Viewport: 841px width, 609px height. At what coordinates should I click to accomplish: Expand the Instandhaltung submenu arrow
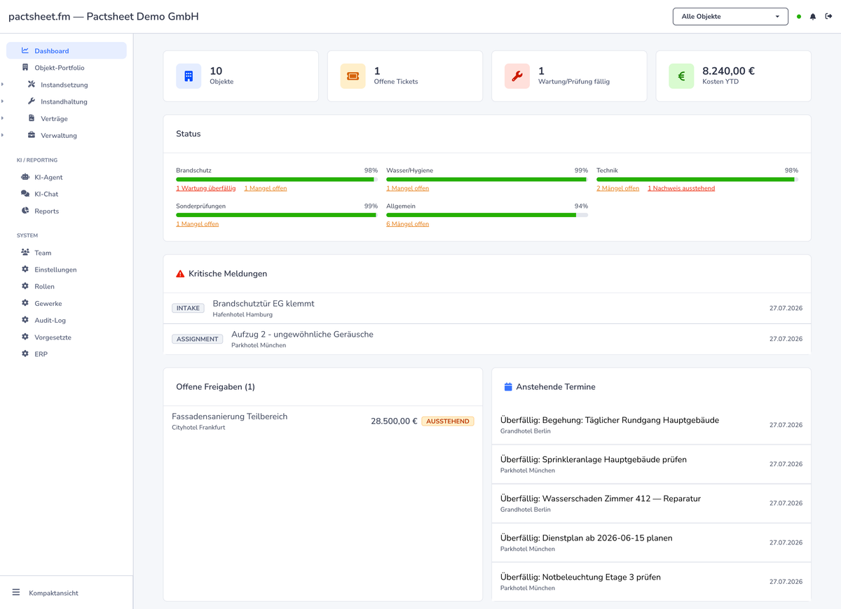pos(2,101)
